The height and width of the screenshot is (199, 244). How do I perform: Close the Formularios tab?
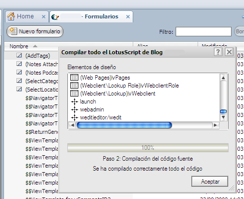pyautogui.click(x=128, y=16)
